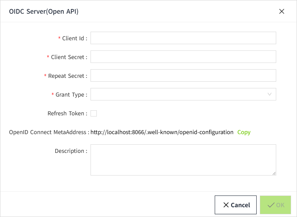Enable the Refresh Token checkbox
This screenshot has height=217, width=297.
tap(94, 113)
